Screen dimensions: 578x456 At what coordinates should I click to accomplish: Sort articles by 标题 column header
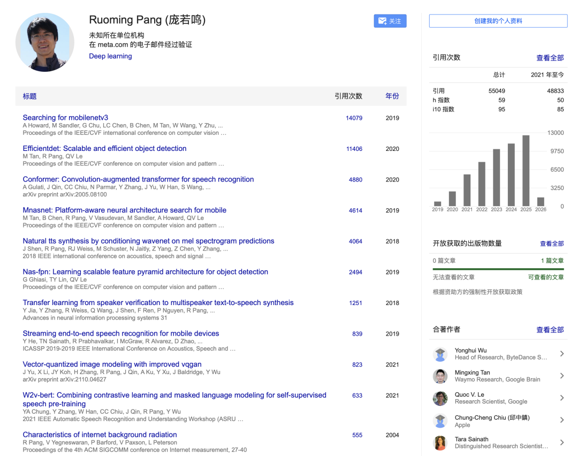29,96
